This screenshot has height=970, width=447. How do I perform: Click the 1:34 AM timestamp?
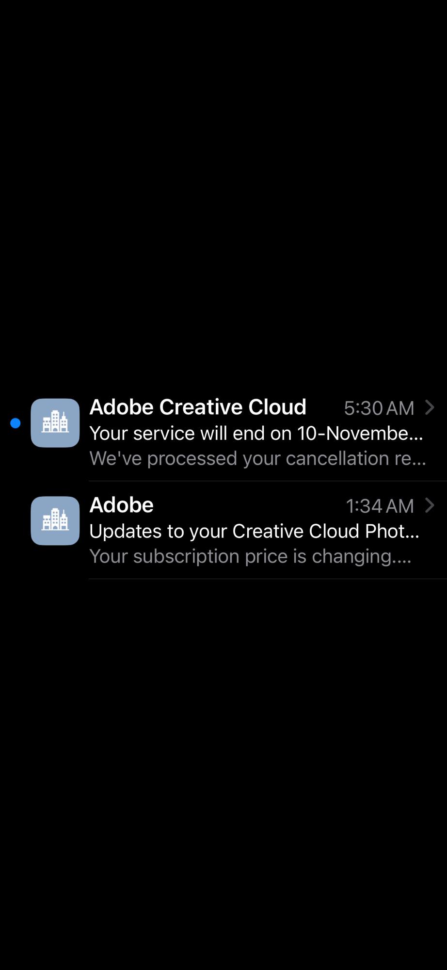[380, 506]
